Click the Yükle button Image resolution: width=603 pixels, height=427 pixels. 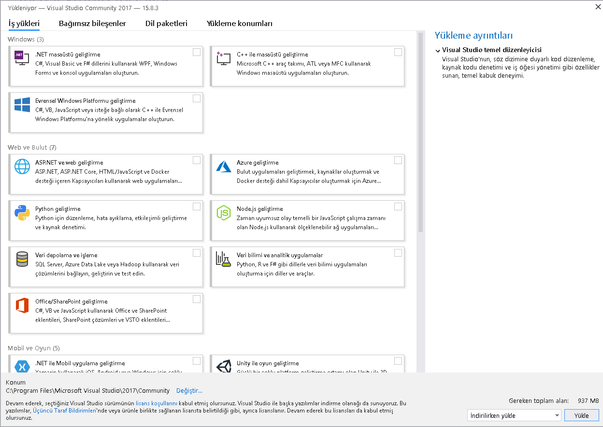click(581, 415)
